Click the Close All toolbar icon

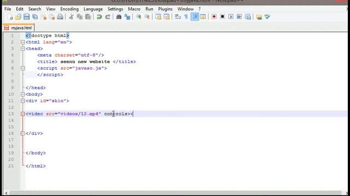[x=52, y=17]
